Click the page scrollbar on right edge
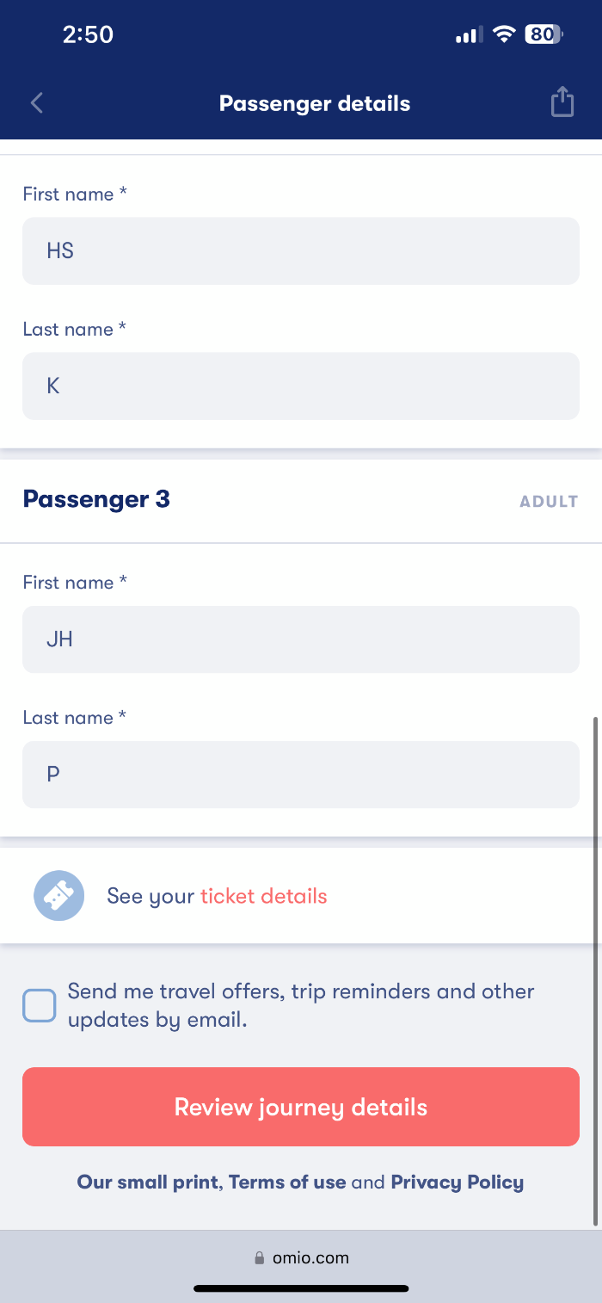 [x=596, y=970]
